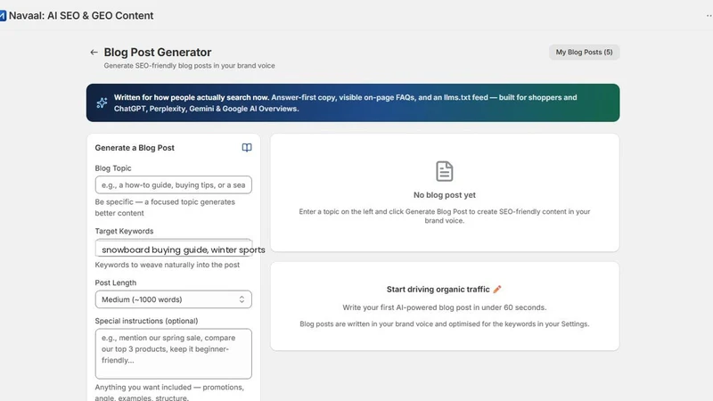Click the Special instructions text area

point(173,354)
